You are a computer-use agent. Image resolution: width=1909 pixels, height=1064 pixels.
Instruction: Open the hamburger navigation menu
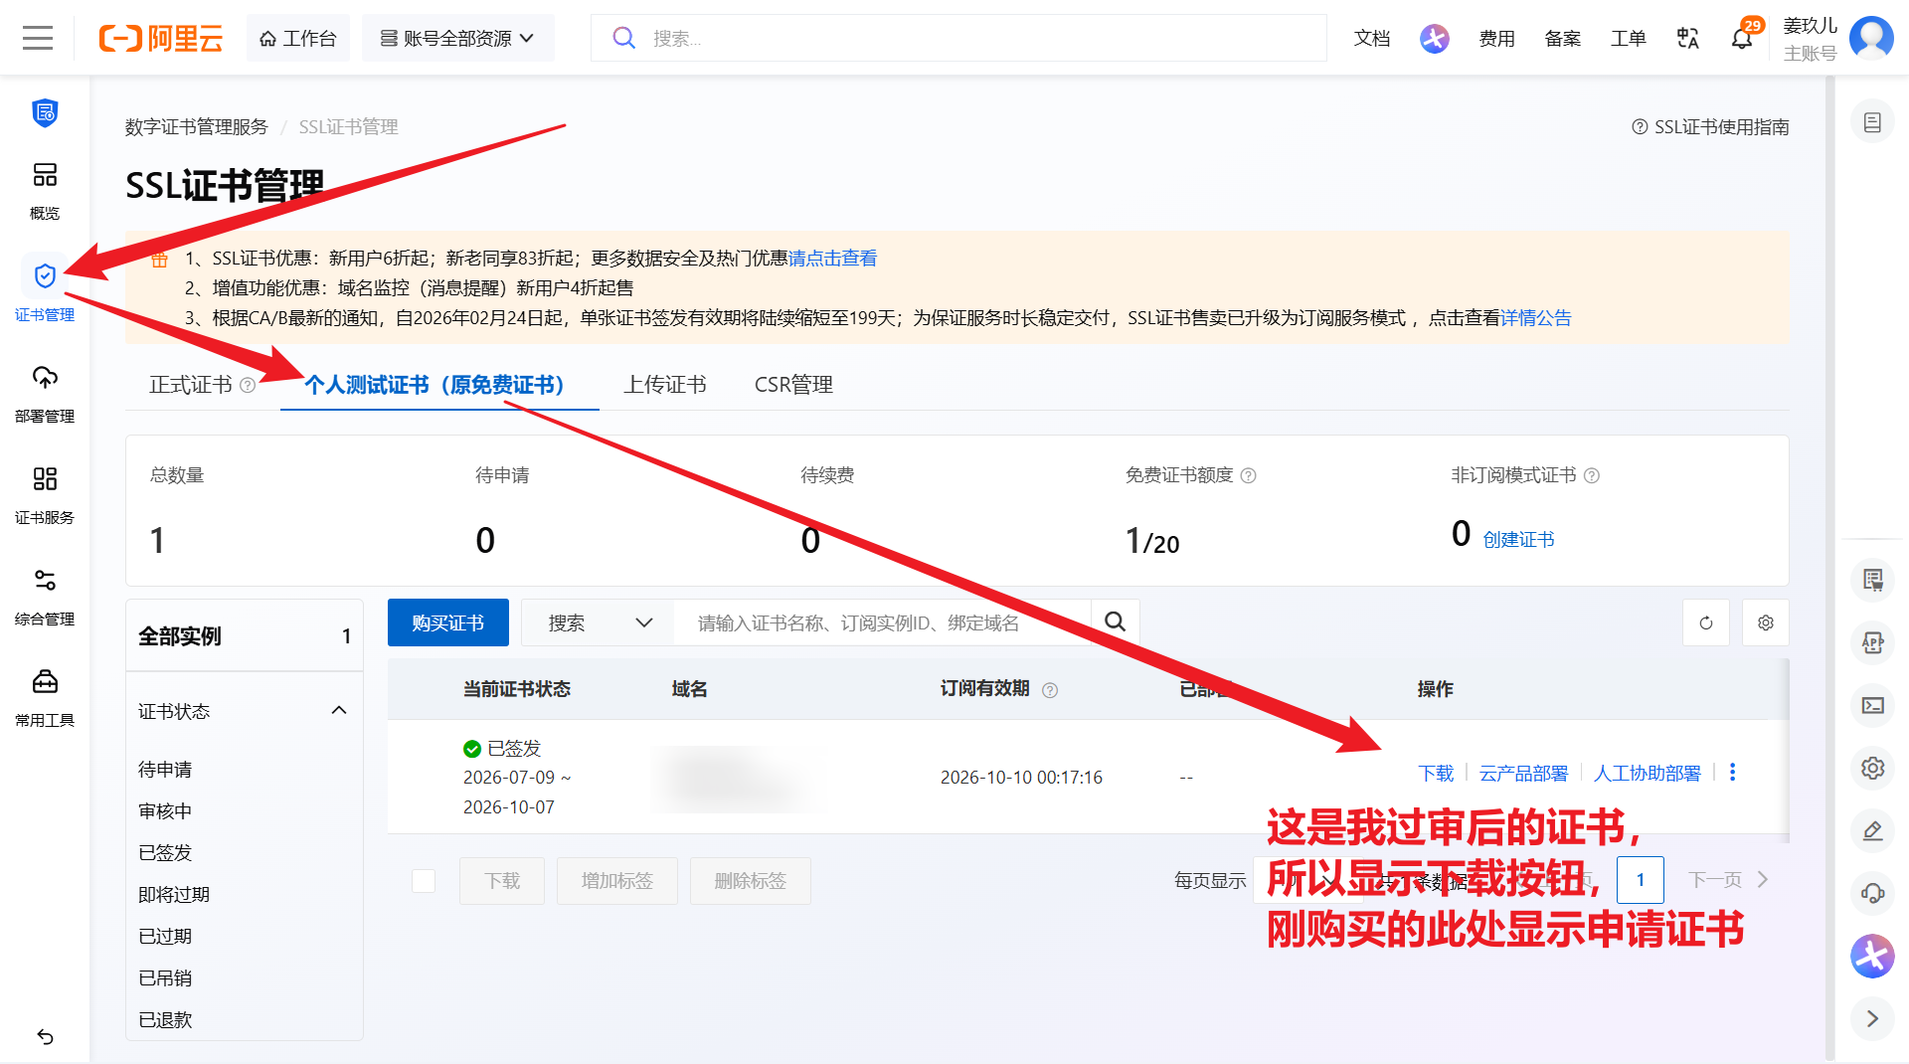click(38, 38)
